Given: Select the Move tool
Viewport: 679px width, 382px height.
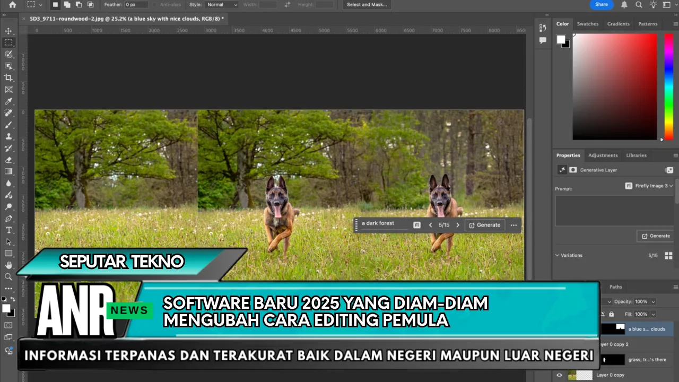Looking at the screenshot, I should [8, 31].
